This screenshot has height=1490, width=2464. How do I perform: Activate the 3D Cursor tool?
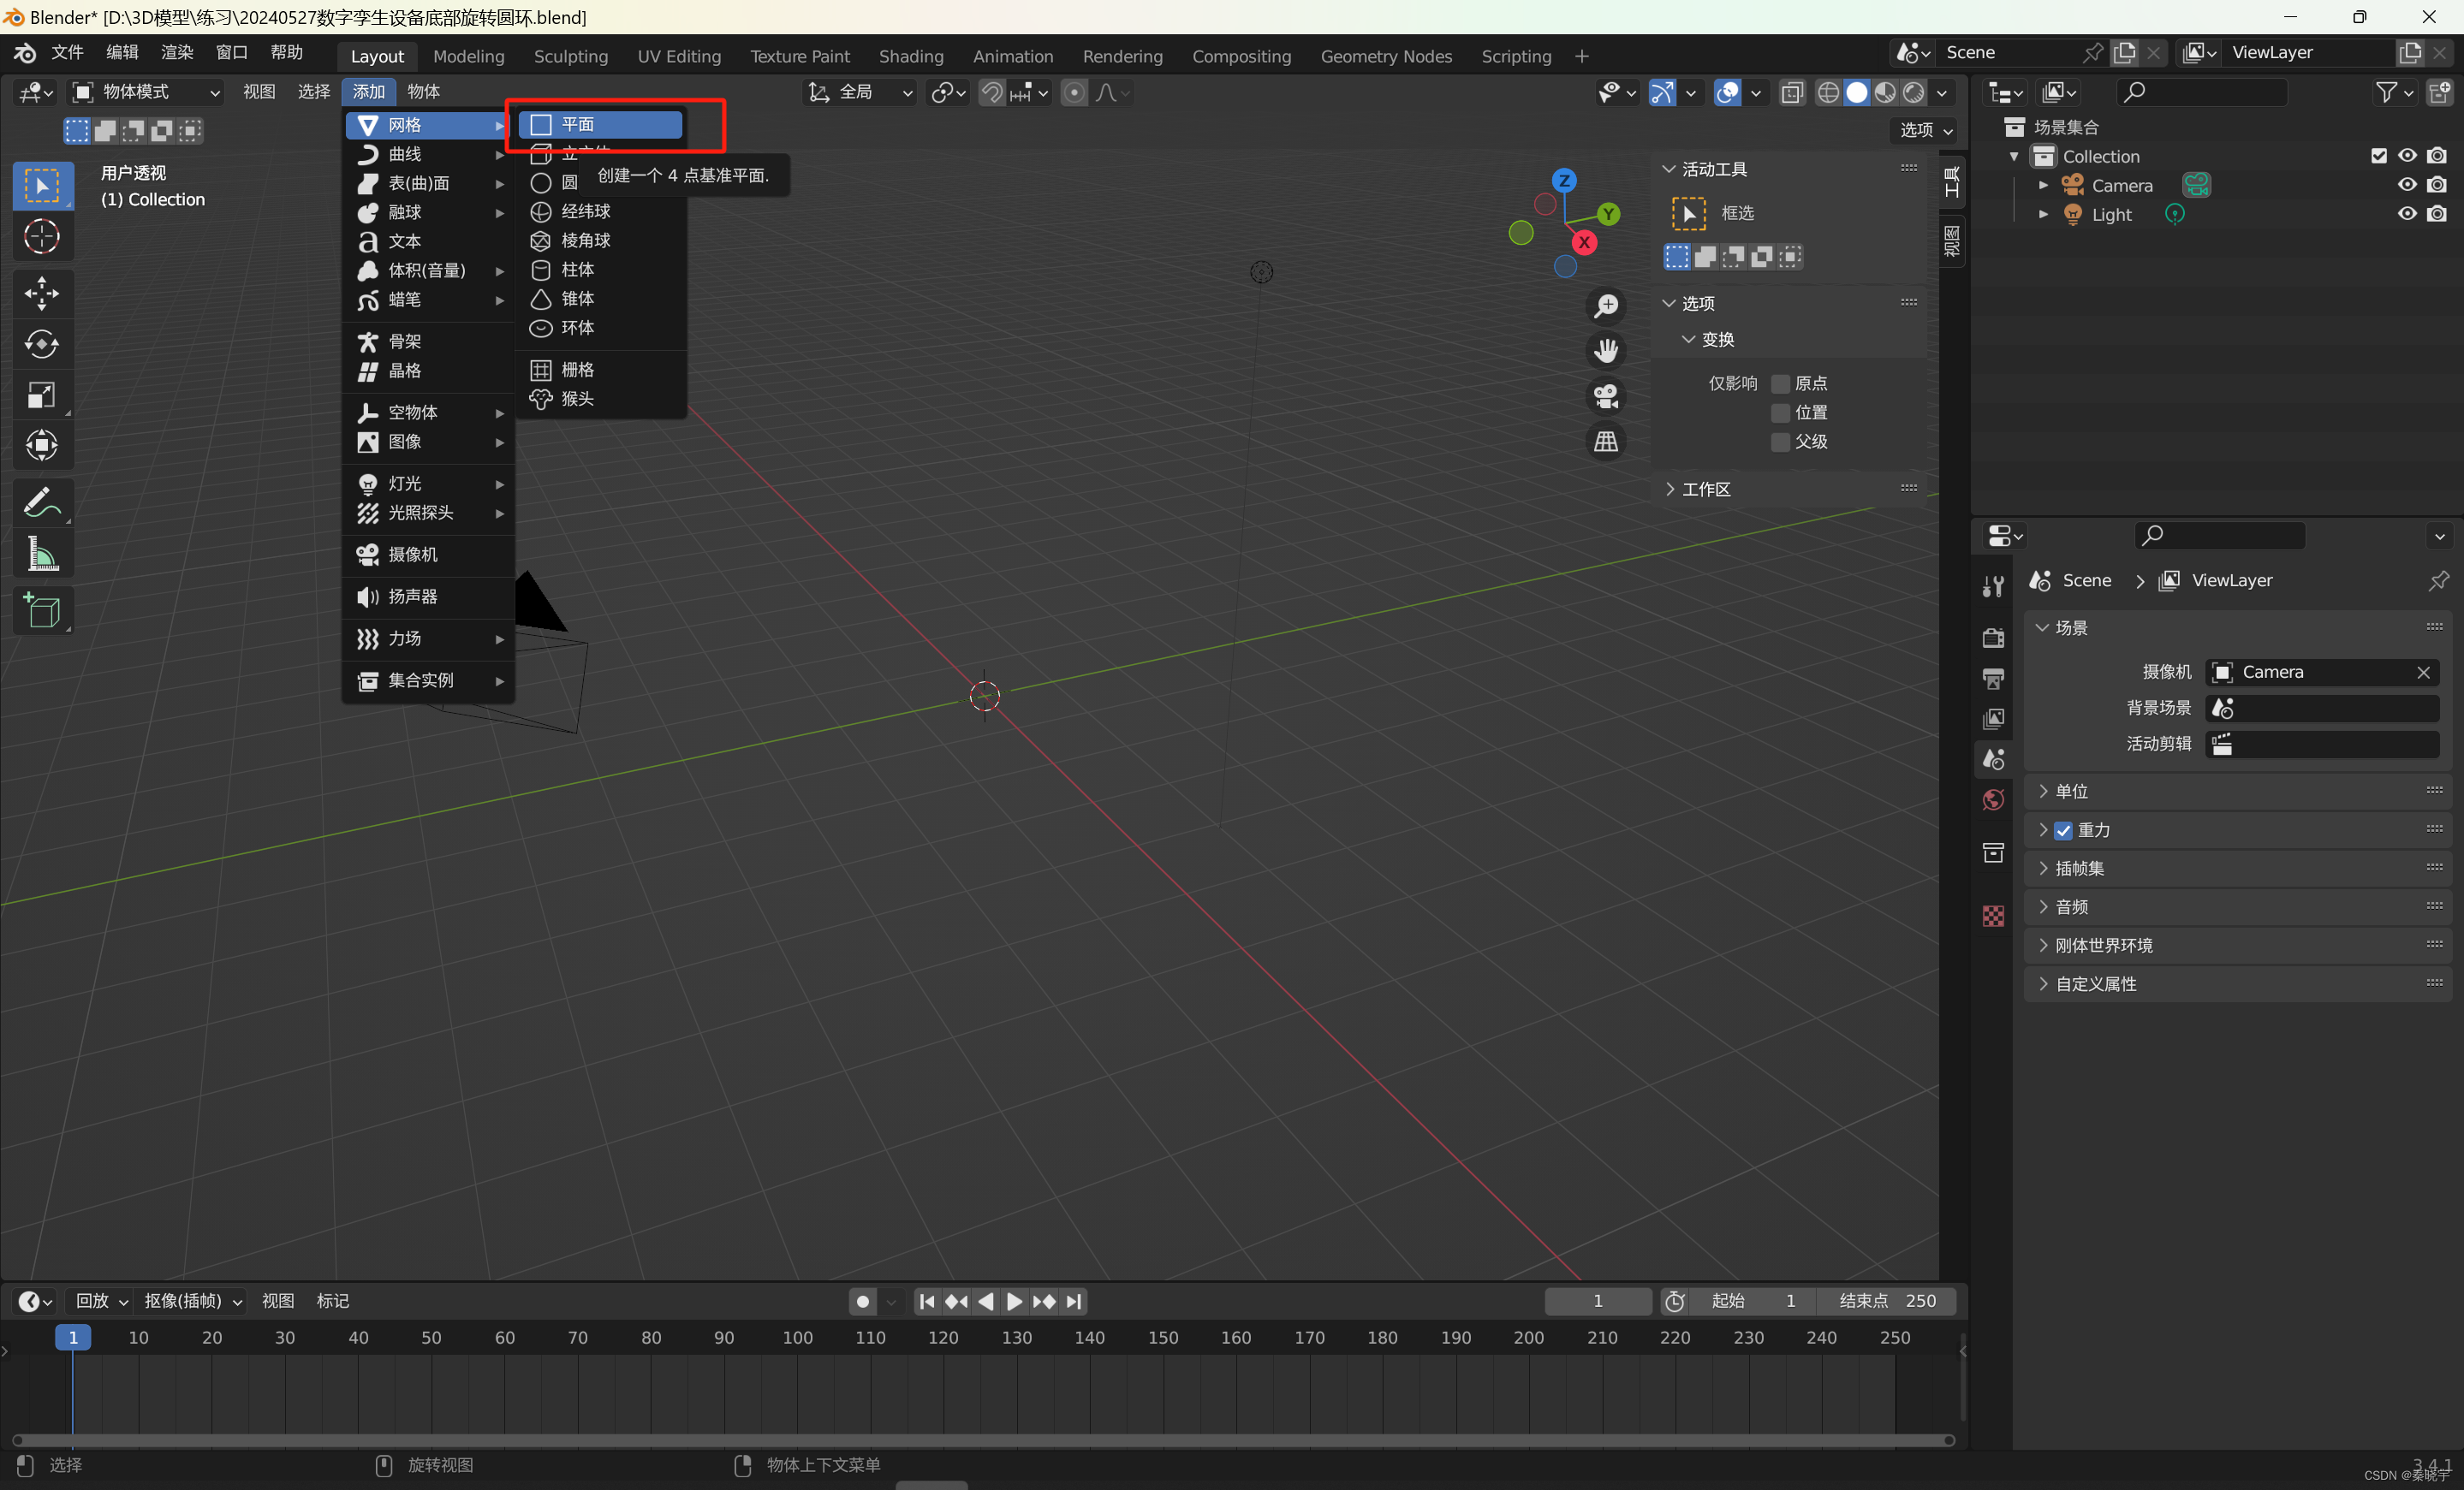coord(42,237)
